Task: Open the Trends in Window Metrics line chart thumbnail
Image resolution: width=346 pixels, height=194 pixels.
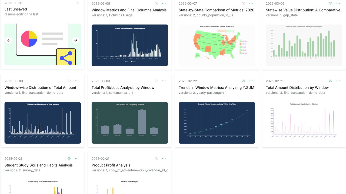Action: (x=217, y=123)
